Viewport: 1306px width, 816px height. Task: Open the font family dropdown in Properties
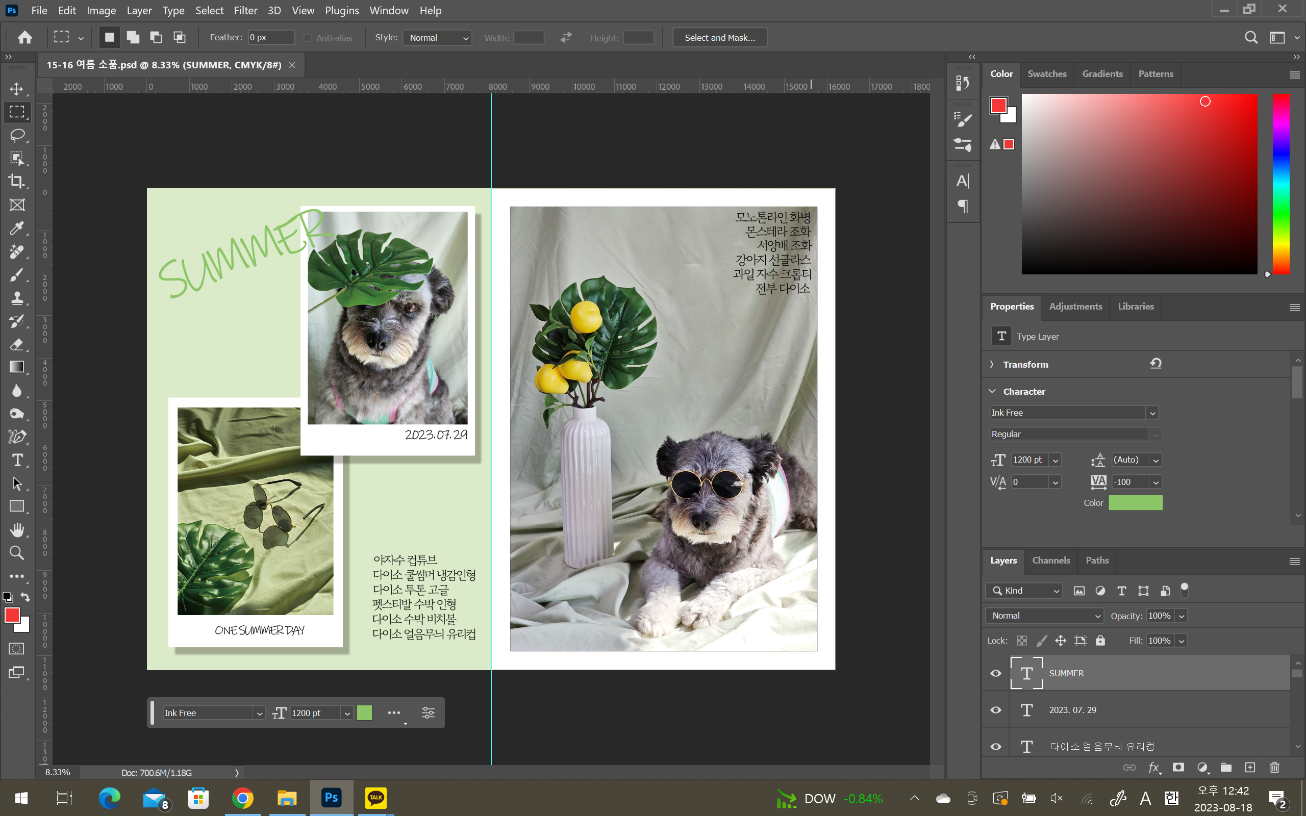pyautogui.click(x=1153, y=413)
